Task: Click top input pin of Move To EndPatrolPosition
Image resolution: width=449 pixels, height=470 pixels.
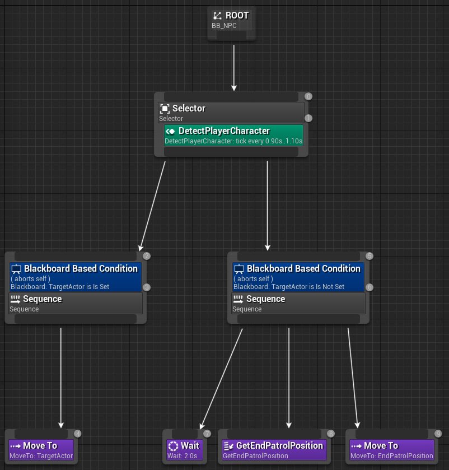Action: point(392,434)
